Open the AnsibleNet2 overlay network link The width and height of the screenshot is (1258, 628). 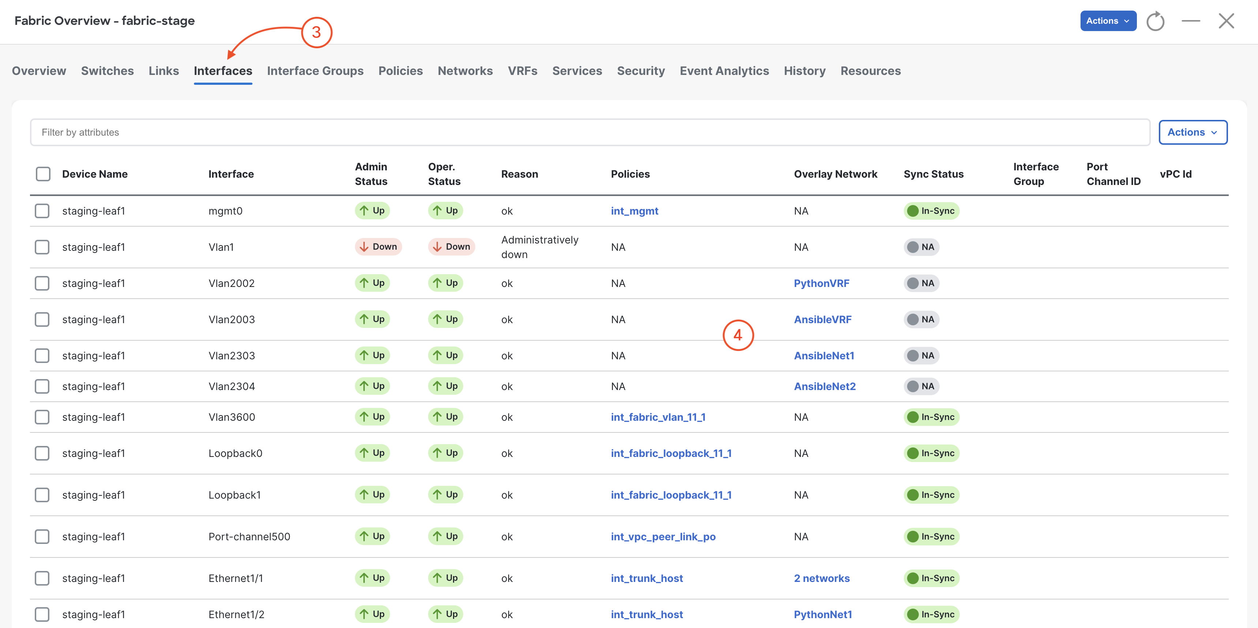825,386
